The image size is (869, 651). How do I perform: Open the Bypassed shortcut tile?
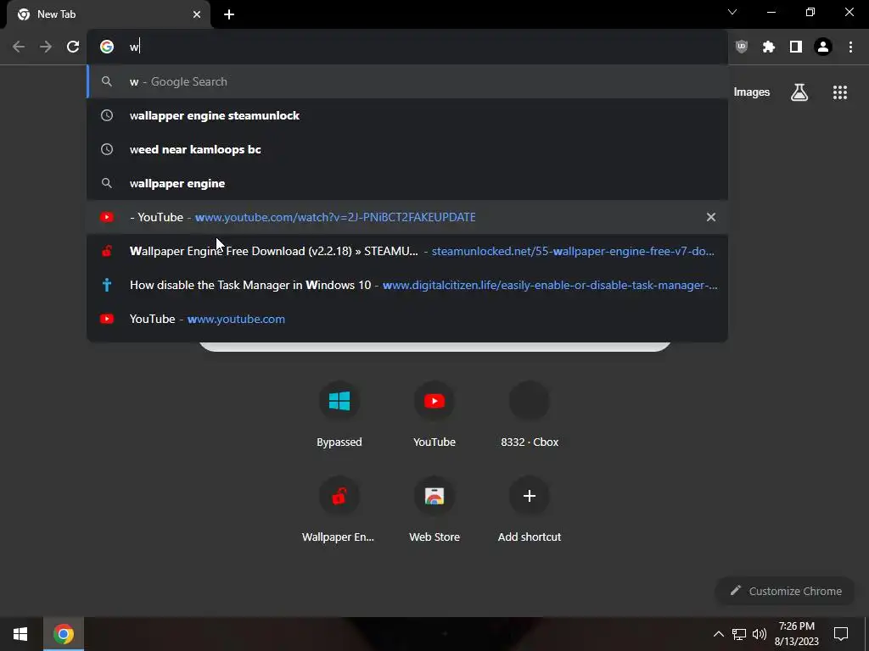click(339, 415)
